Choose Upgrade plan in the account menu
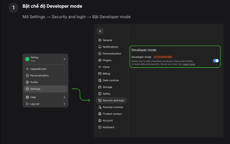The height and width of the screenshot is (144, 230). point(45,69)
